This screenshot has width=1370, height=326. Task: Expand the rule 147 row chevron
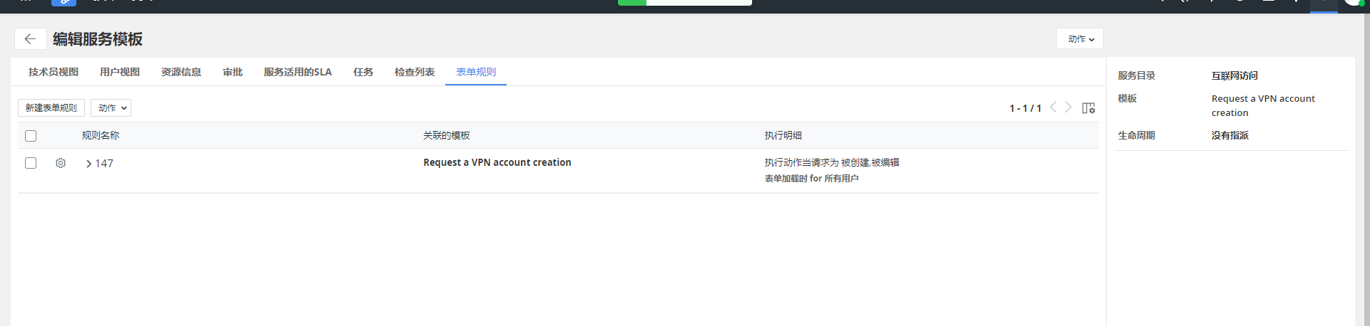pos(88,164)
